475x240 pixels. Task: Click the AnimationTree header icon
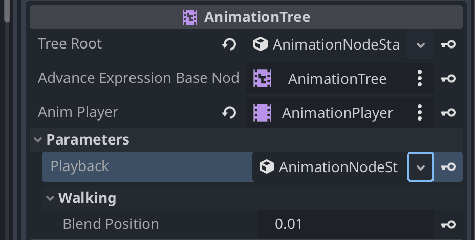pyautogui.click(x=190, y=17)
